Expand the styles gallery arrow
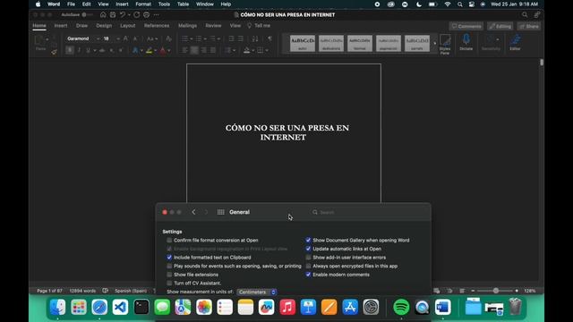The image size is (573, 322). tap(434, 44)
